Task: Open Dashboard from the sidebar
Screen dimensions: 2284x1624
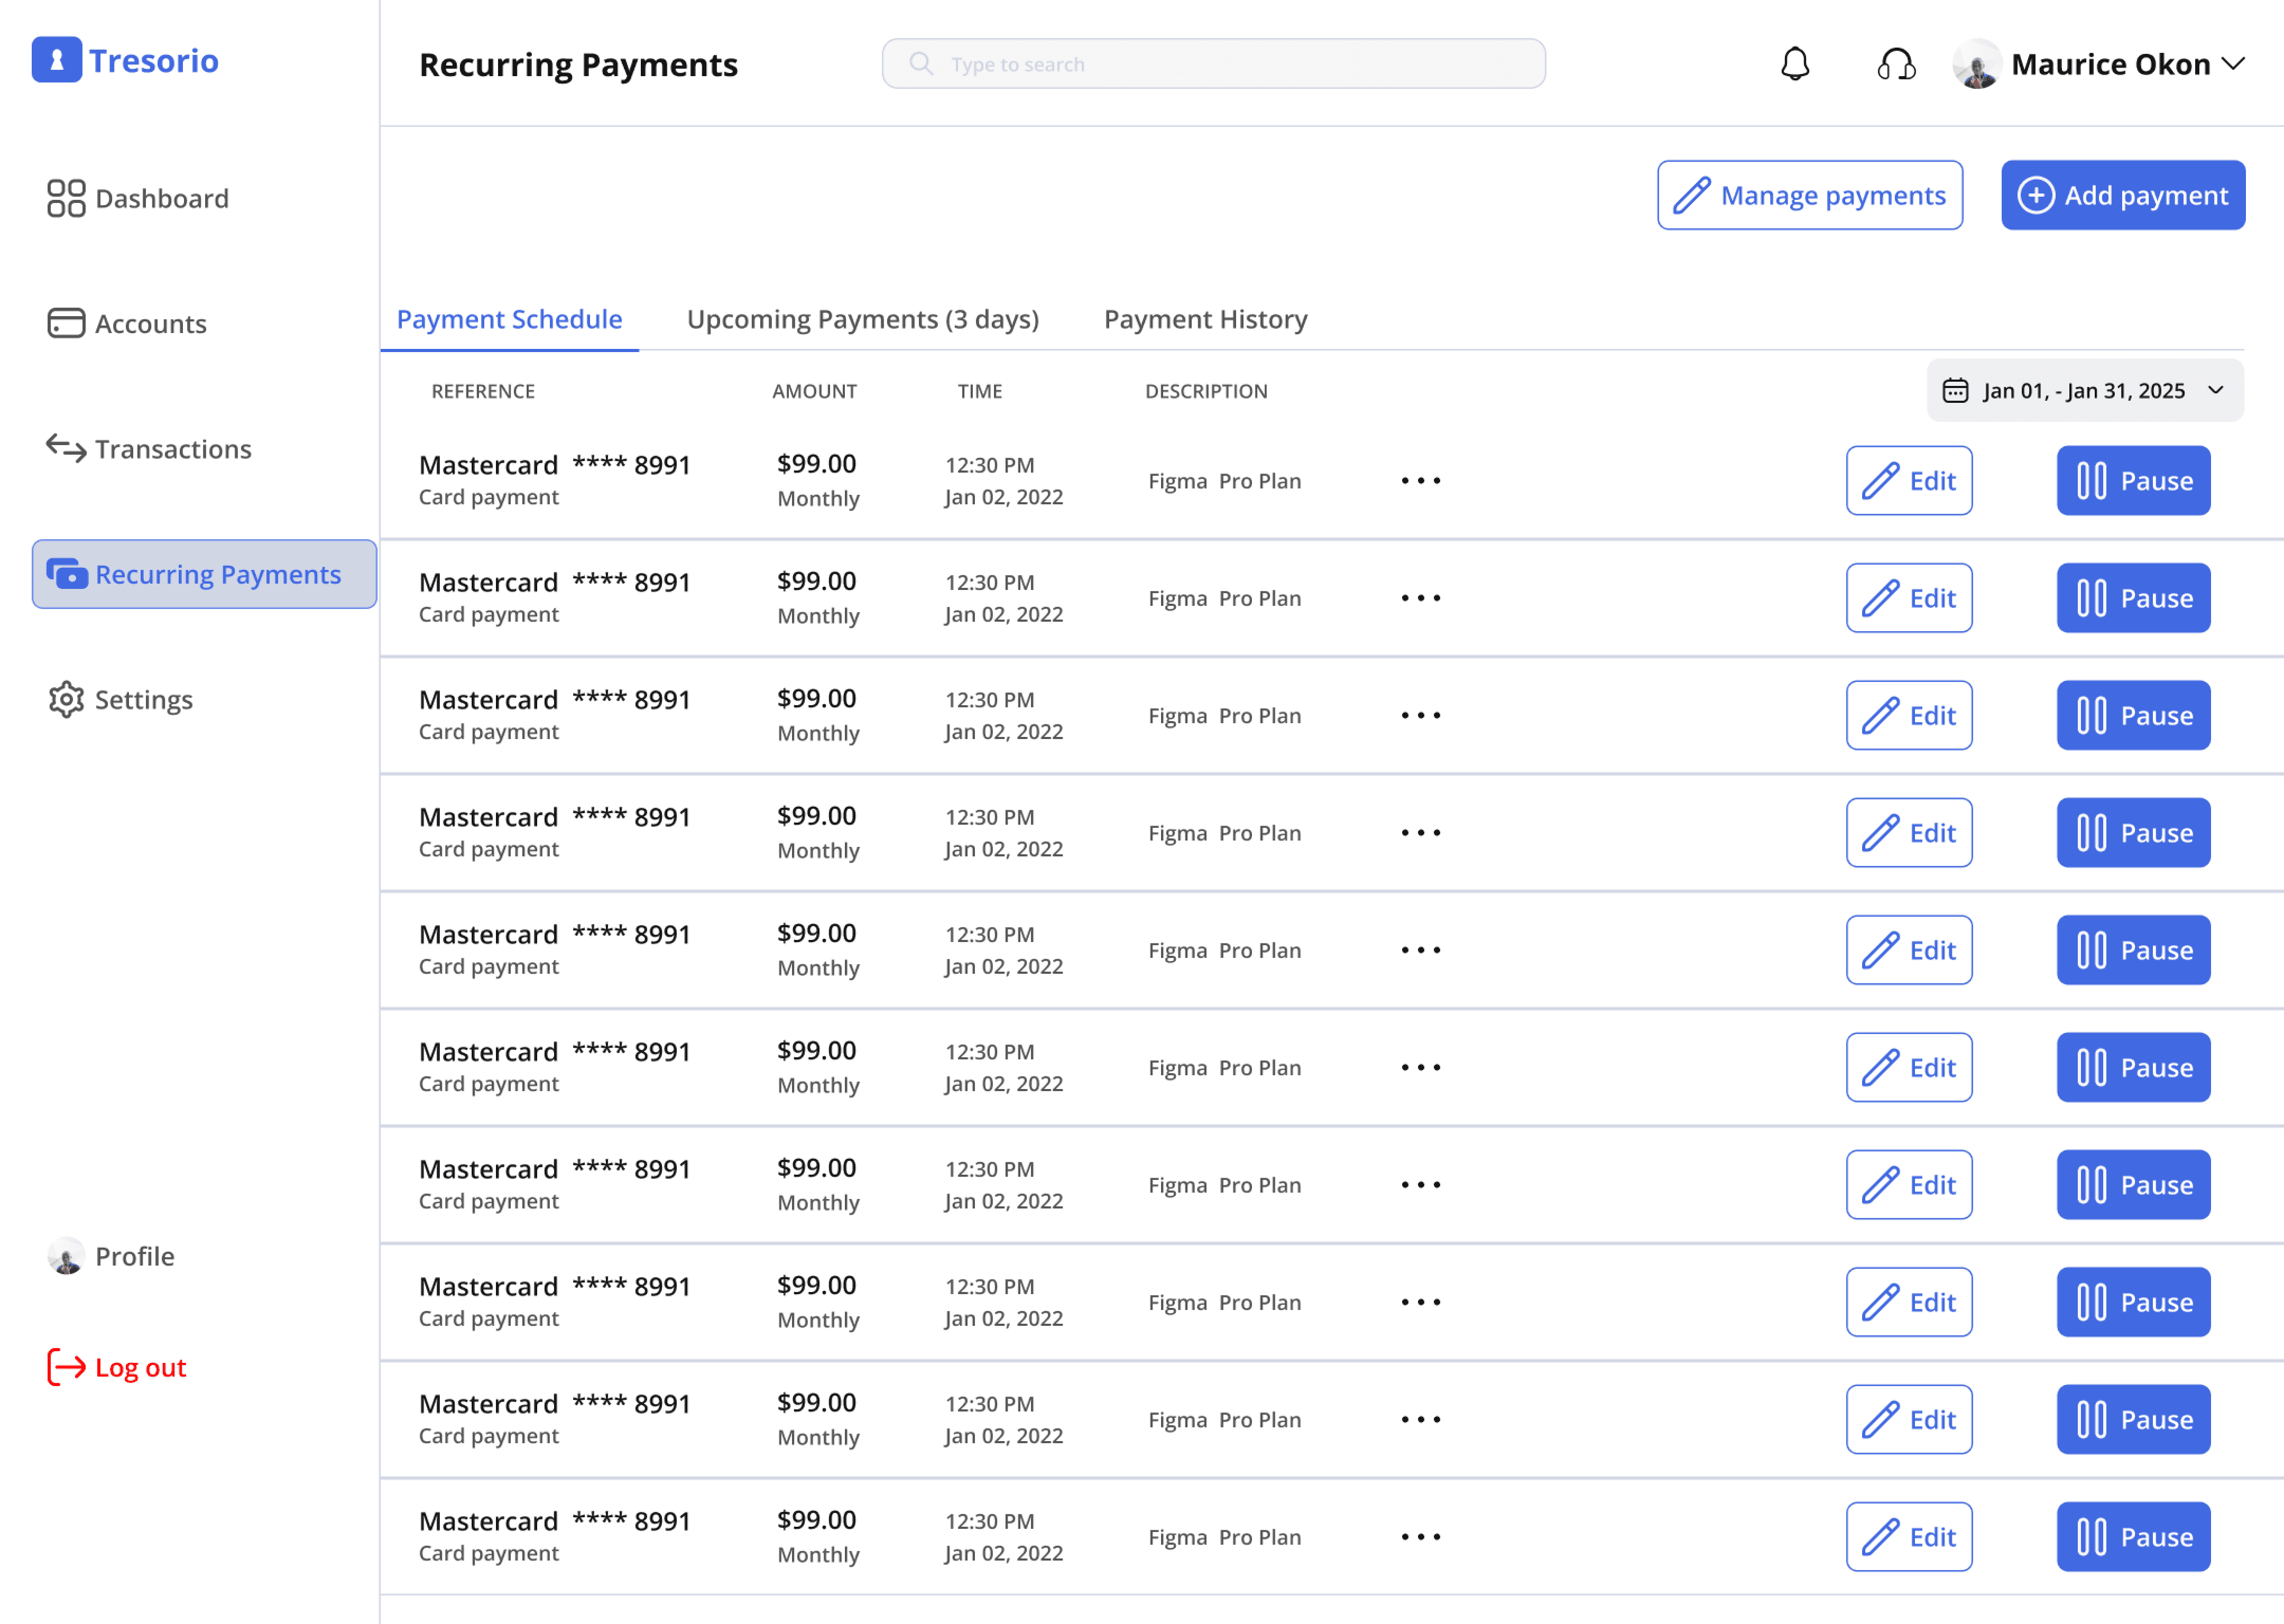Action: [138, 198]
